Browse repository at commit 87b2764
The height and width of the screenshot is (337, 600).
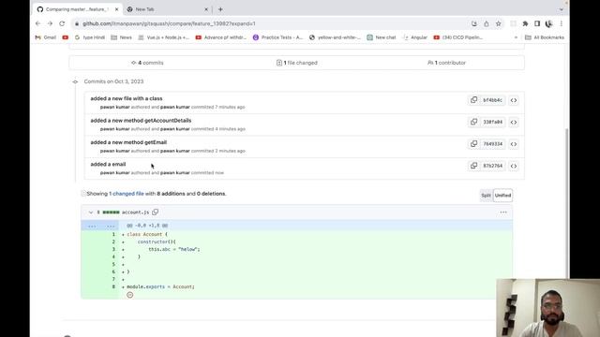click(x=514, y=166)
